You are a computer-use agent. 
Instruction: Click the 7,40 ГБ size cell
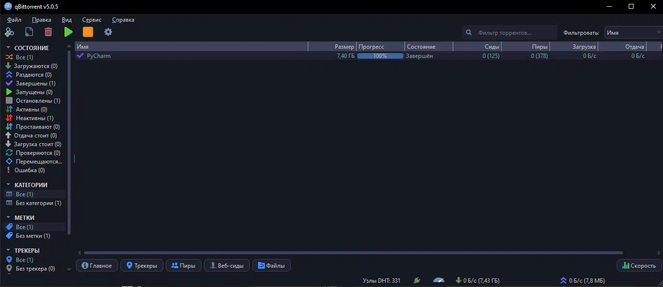click(346, 56)
